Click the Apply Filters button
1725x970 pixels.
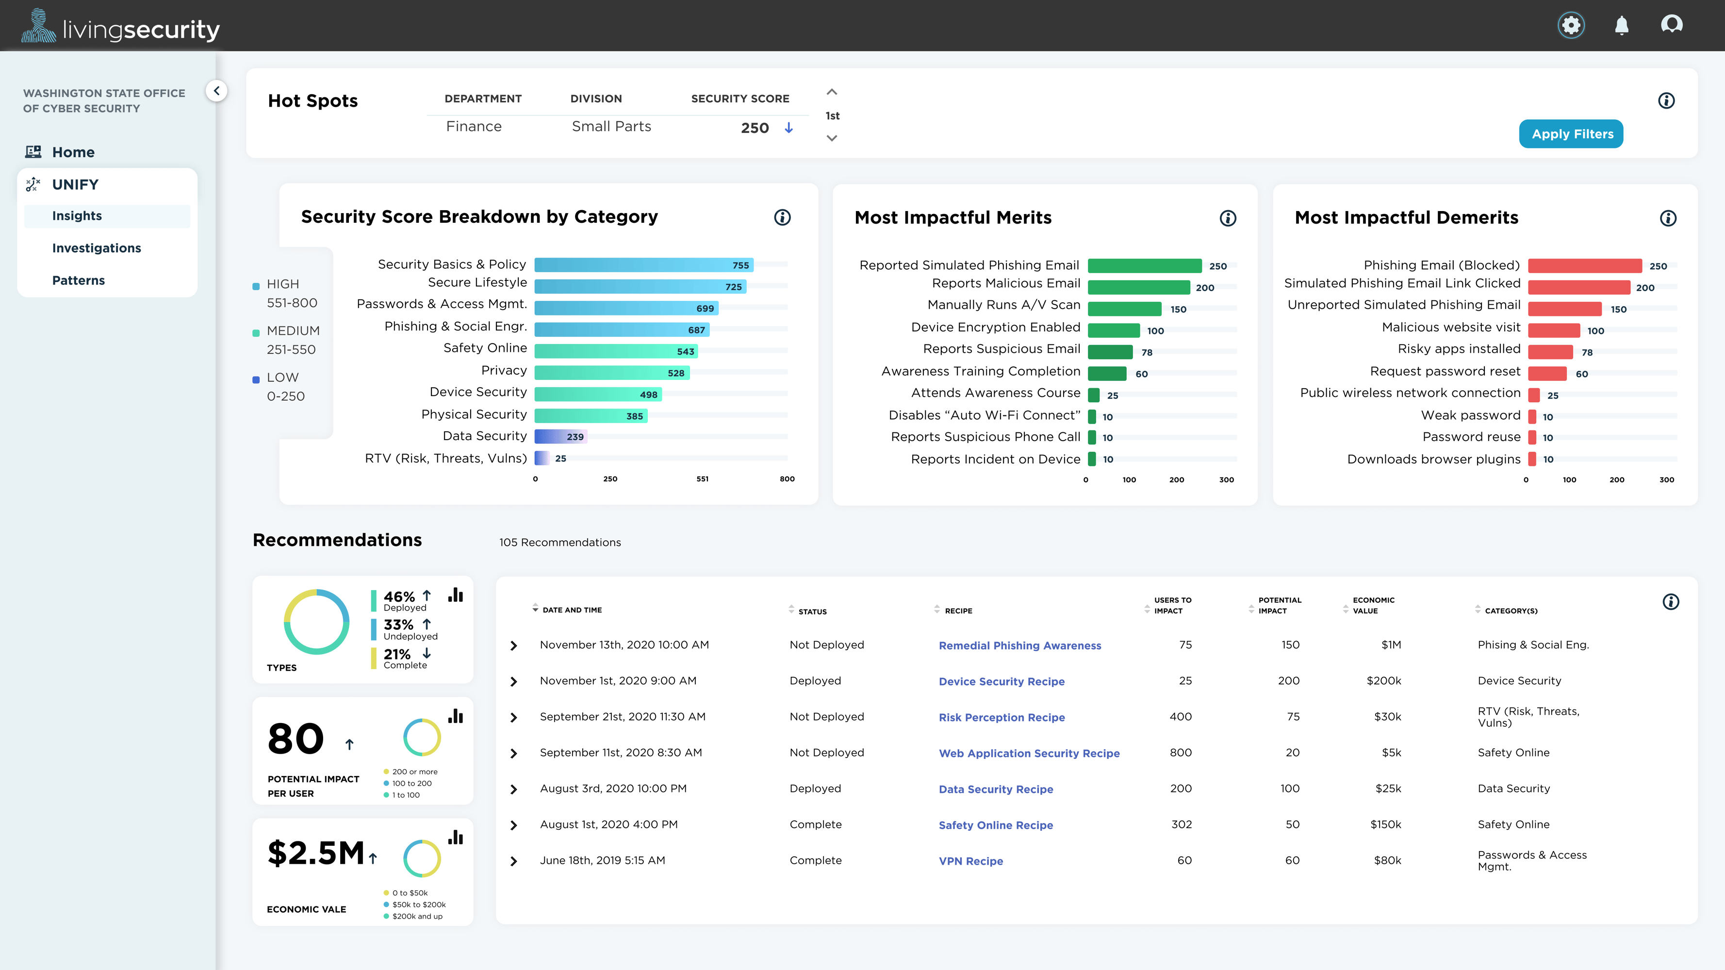coord(1571,134)
